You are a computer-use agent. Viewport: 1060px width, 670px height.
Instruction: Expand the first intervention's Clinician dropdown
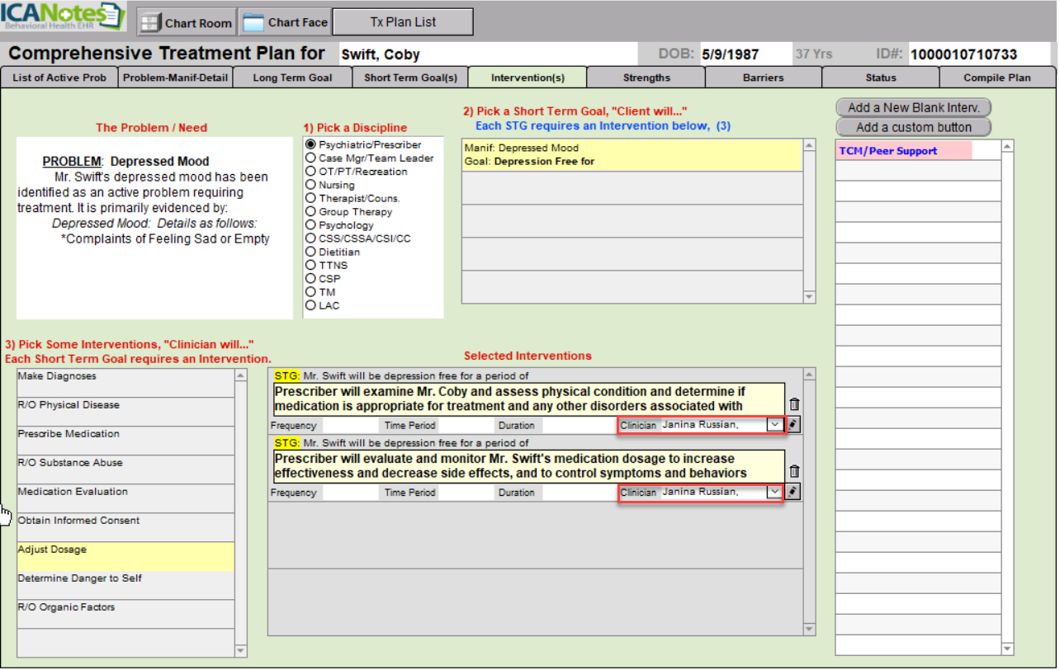tap(774, 424)
